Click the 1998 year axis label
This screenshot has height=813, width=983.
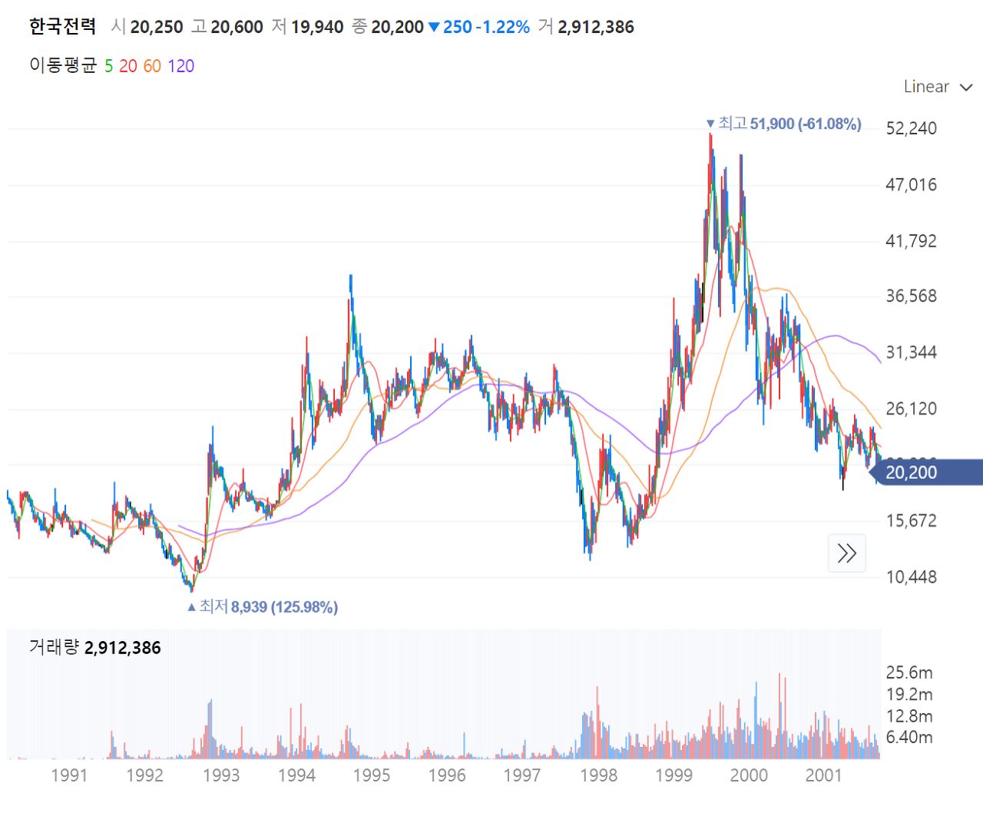pyautogui.click(x=598, y=775)
